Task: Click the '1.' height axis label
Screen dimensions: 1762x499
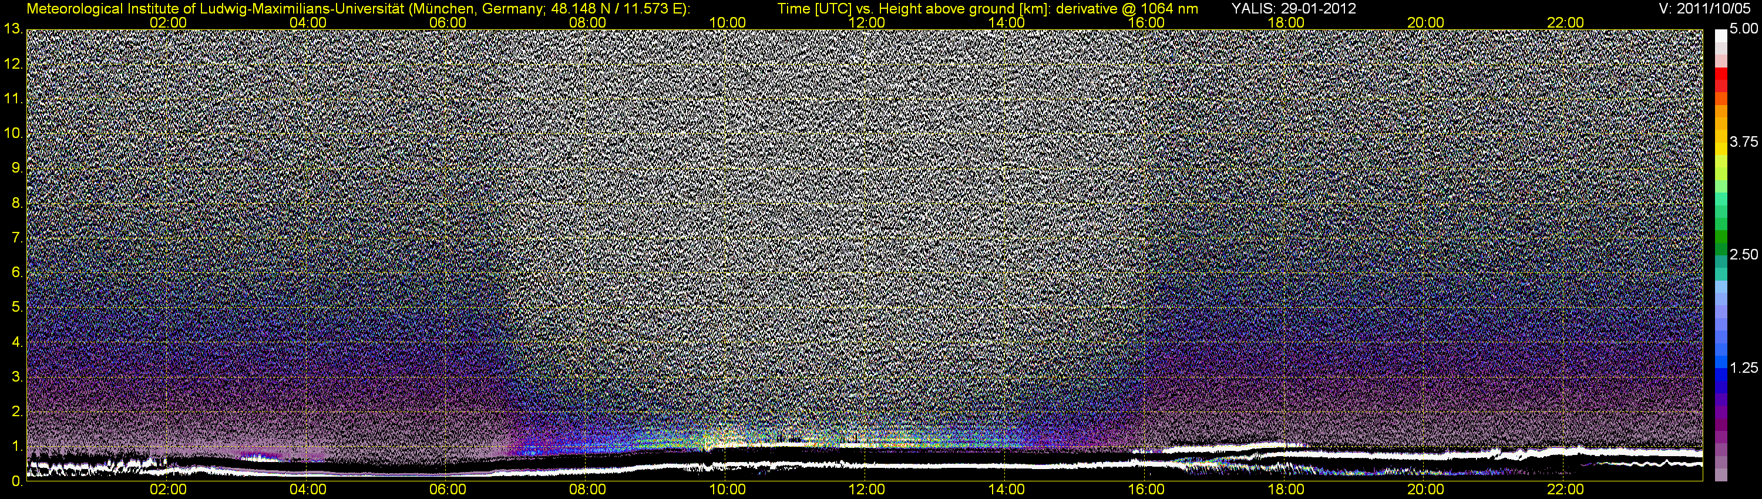Action: [17, 446]
